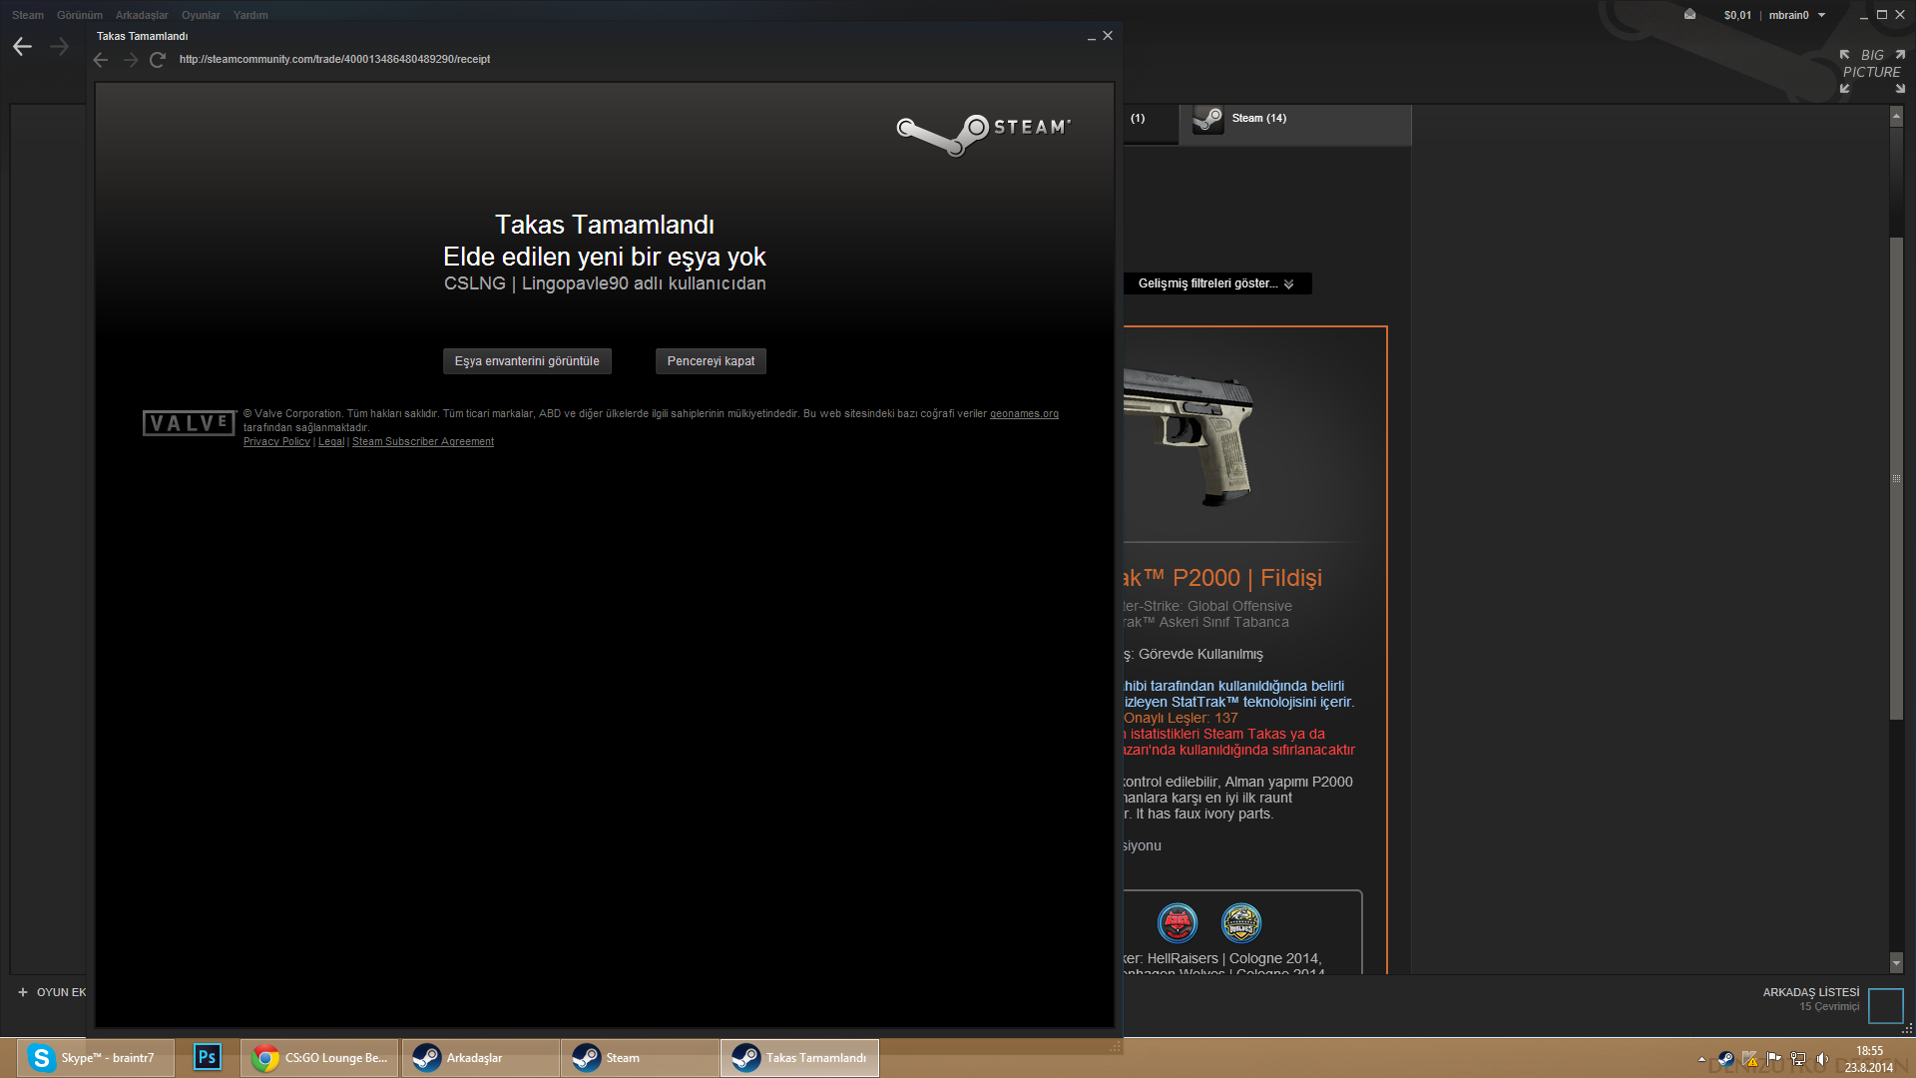The height and width of the screenshot is (1078, 1916).
Task: Click the P2000 weapon image
Action: tap(1190, 435)
